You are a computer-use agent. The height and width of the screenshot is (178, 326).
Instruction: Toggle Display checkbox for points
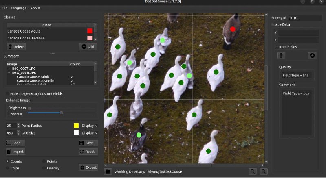(96, 126)
